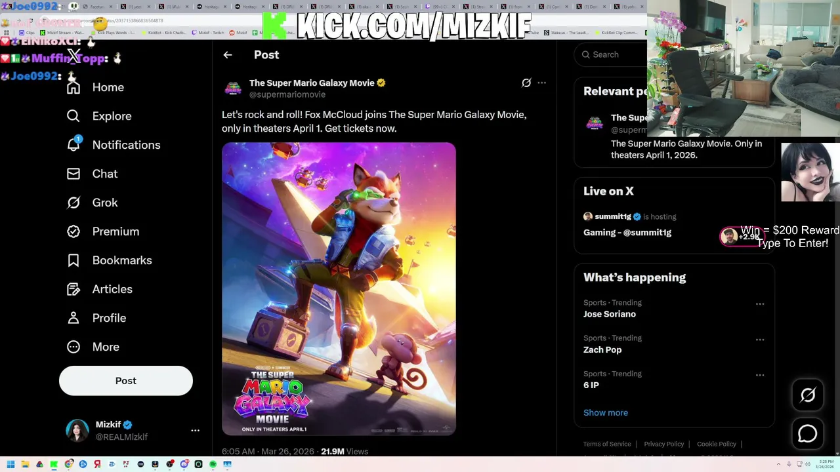Open the Clips bookmark
The height and width of the screenshot is (472, 840).
(x=27, y=33)
